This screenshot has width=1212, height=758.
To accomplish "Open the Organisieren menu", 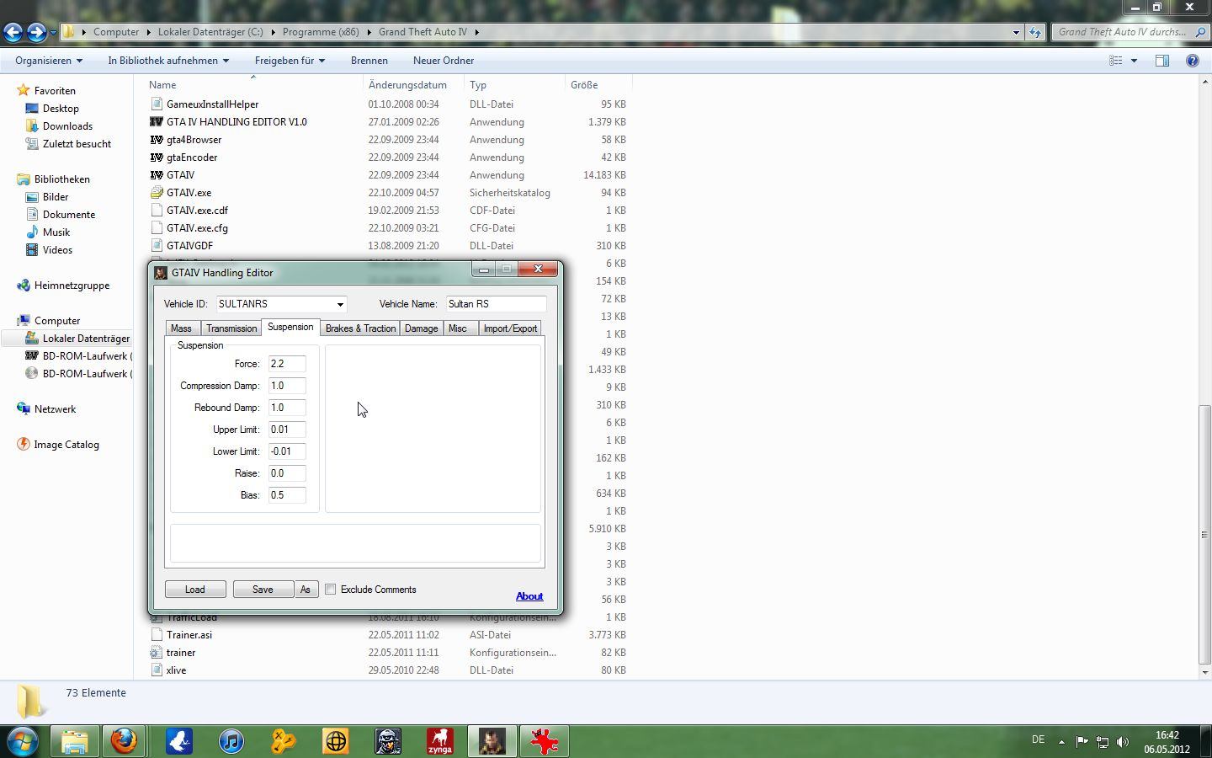I will (x=49, y=61).
